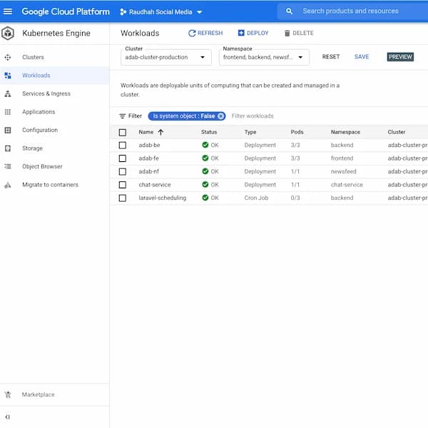Click the Applications grid icon
Image resolution: width=428 pixels, height=428 pixels.
8,112
